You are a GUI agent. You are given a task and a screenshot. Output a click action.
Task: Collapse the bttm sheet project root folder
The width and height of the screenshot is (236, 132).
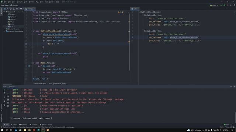pyautogui.click(x=4, y=12)
